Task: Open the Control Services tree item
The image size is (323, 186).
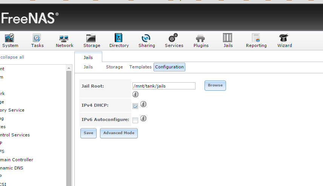Action: [x=15, y=135]
